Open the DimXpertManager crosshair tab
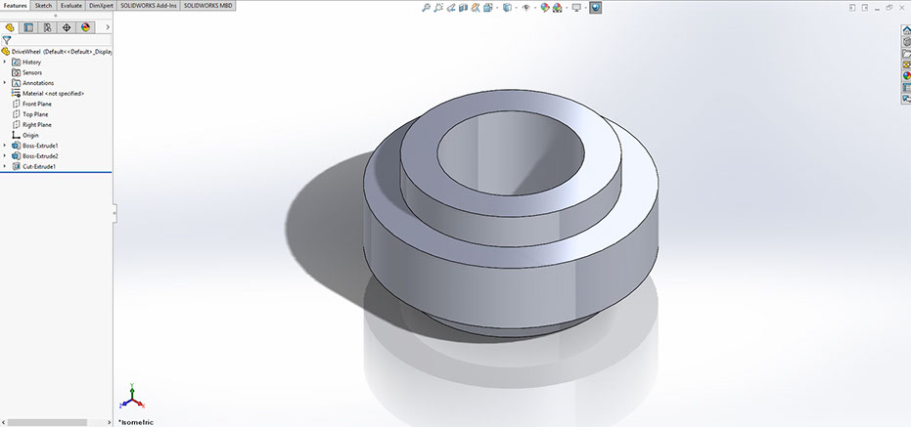 [x=66, y=27]
